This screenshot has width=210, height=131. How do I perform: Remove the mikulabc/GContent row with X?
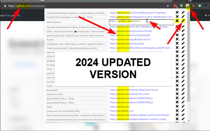tap(177, 94)
